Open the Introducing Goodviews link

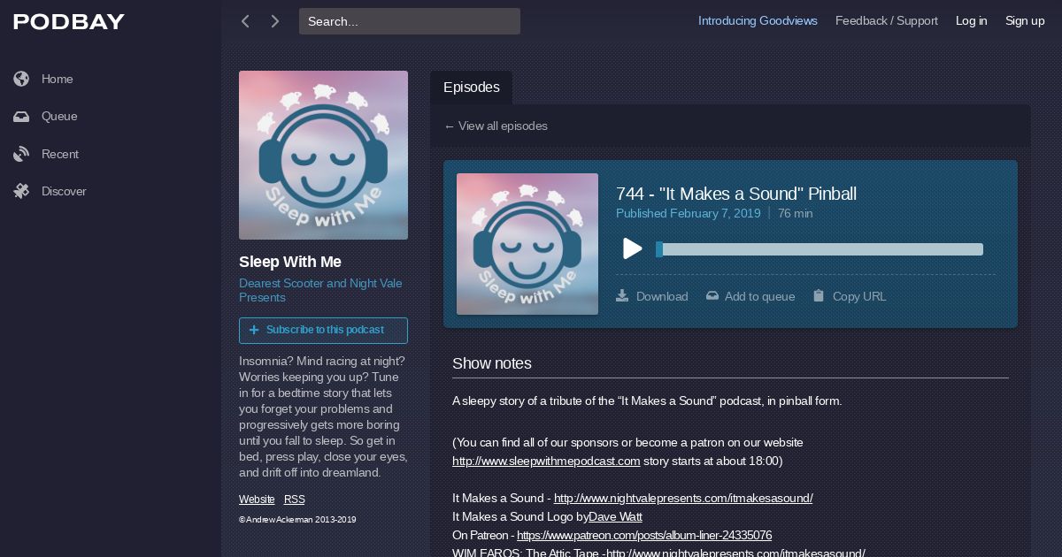[758, 21]
